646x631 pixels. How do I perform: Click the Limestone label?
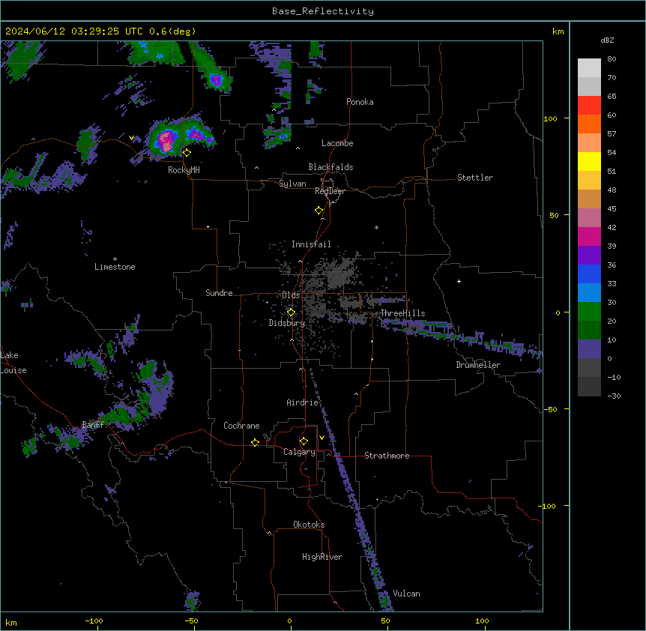pos(115,267)
